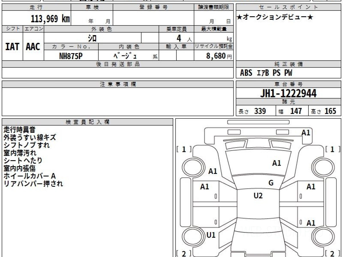Select the 車台番号 header
The image size is (343, 257).
tap(288, 84)
